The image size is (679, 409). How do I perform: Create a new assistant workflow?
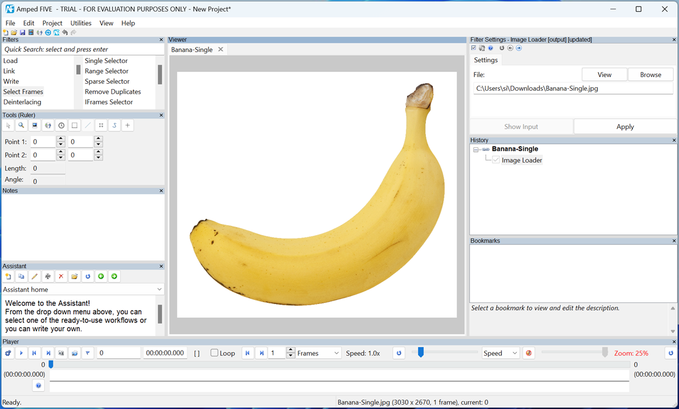pos(8,276)
